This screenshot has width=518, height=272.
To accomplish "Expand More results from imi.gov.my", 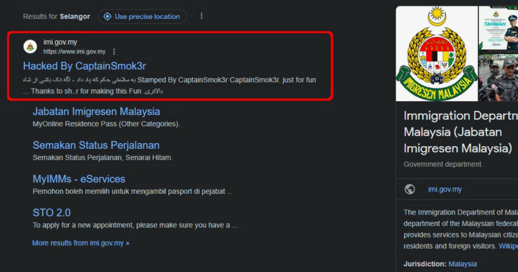I will (x=81, y=243).
